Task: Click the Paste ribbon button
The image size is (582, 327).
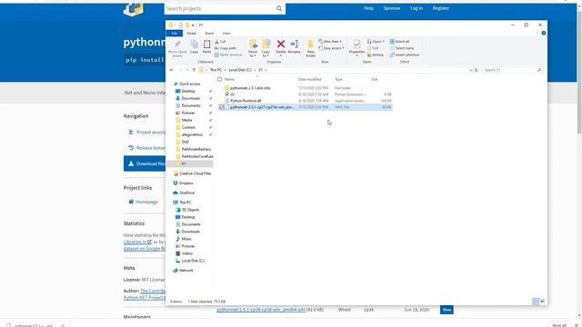Action: 206,47
